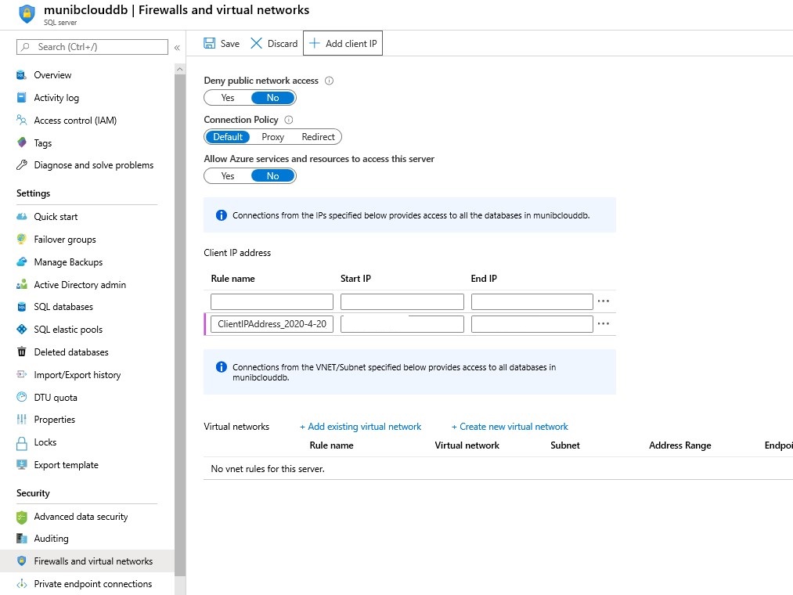Toggle Allow Azure services access to Yes
This screenshot has width=793, height=595.
[227, 175]
